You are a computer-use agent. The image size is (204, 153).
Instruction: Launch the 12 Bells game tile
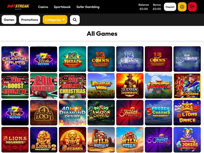[73, 59]
